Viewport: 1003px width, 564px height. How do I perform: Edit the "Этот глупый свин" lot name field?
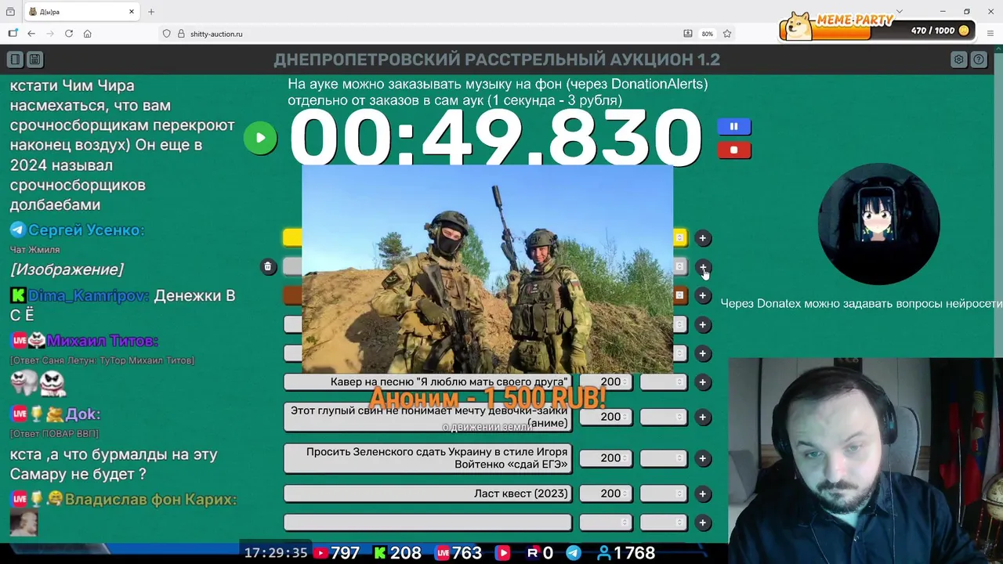(x=428, y=418)
